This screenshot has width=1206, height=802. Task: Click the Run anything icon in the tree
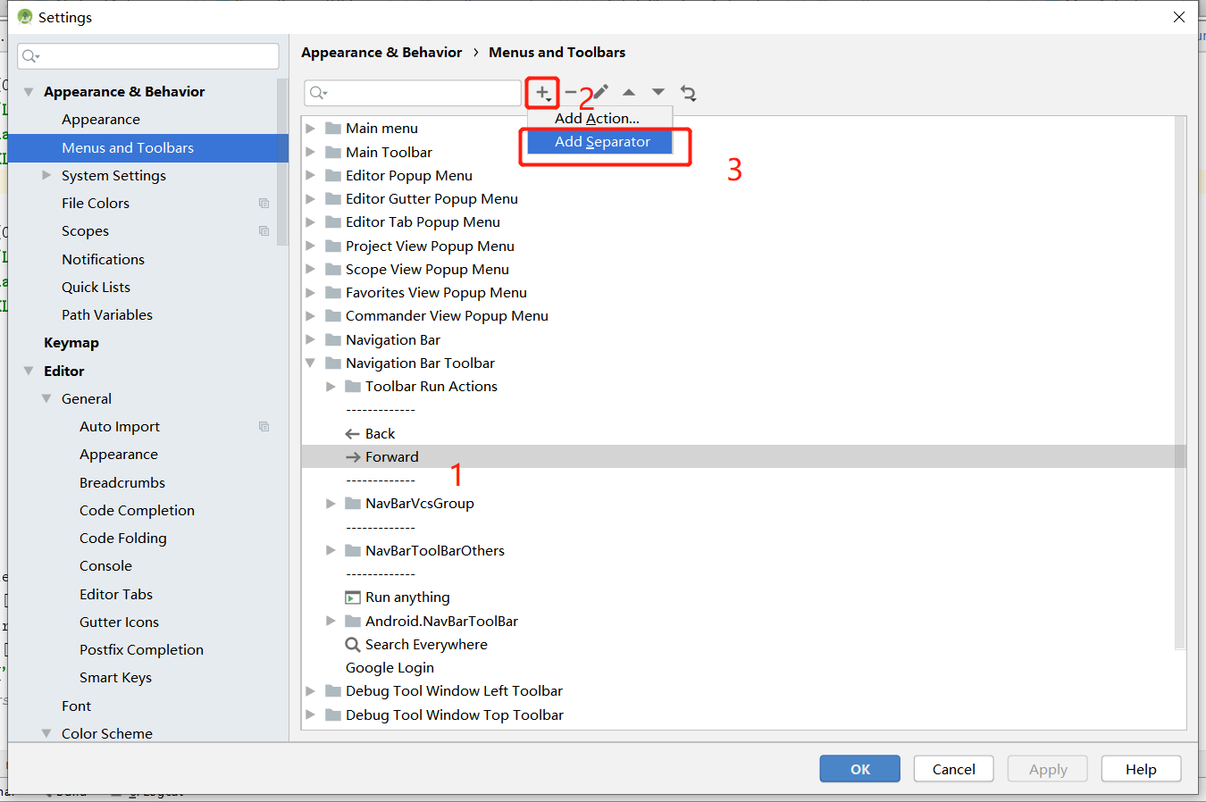click(352, 597)
